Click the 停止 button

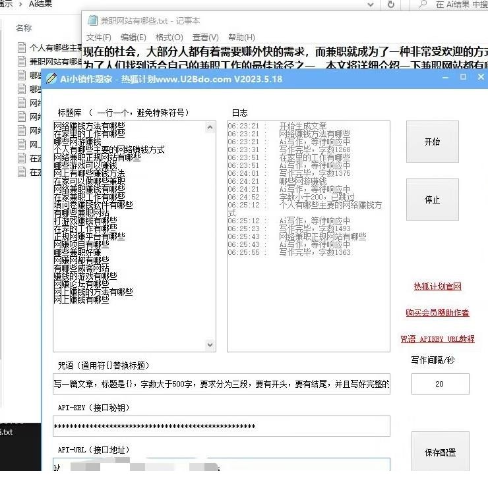[x=433, y=200]
